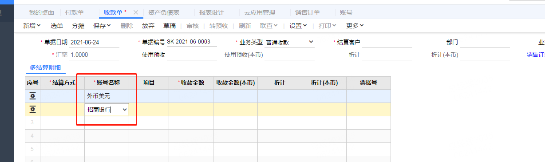The height and width of the screenshot is (162, 545).
Task: Switch to 付款单 tab
Action: 74,12
